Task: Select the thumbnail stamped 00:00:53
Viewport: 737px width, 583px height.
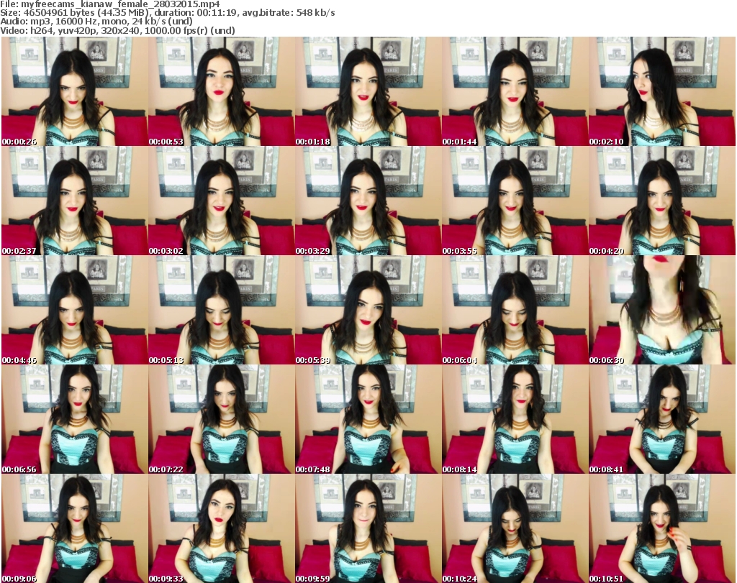Action: [x=222, y=91]
